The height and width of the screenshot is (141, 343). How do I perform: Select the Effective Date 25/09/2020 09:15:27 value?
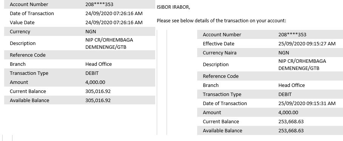coord(307,44)
